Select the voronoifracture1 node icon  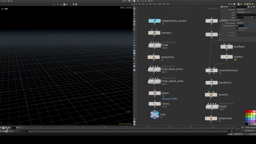pos(212,70)
